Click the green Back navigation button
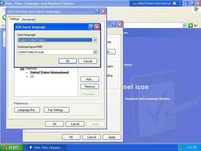Screen dimensions: 201x151 [4, 17]
